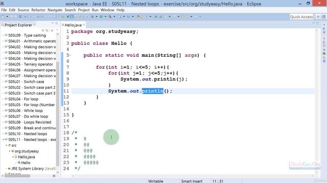
Task: Open the Help menu
Action: (x=121, y=10)
